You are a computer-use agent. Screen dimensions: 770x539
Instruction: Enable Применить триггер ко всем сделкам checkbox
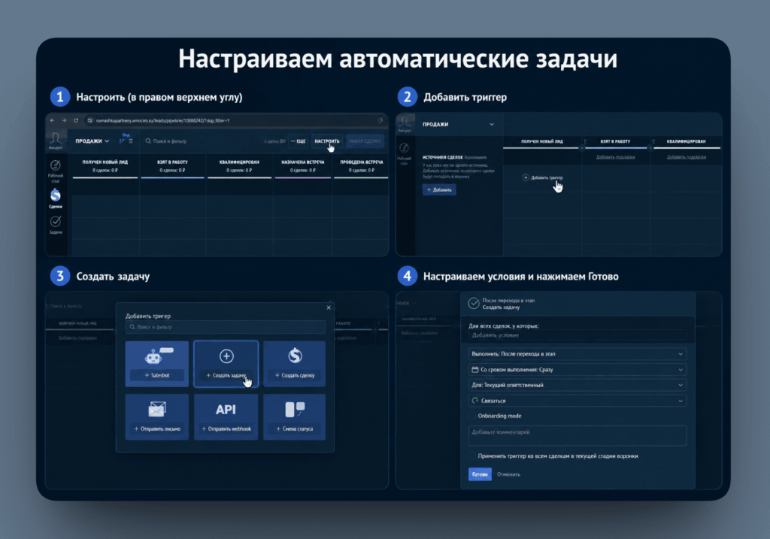pyautogui.click(x=472, y=456)
